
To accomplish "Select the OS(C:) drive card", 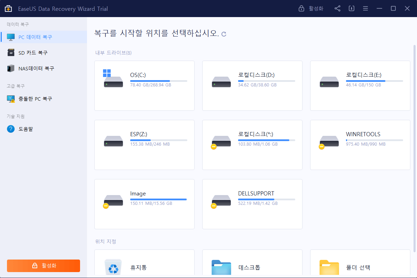I will click(x=144, y=86).
